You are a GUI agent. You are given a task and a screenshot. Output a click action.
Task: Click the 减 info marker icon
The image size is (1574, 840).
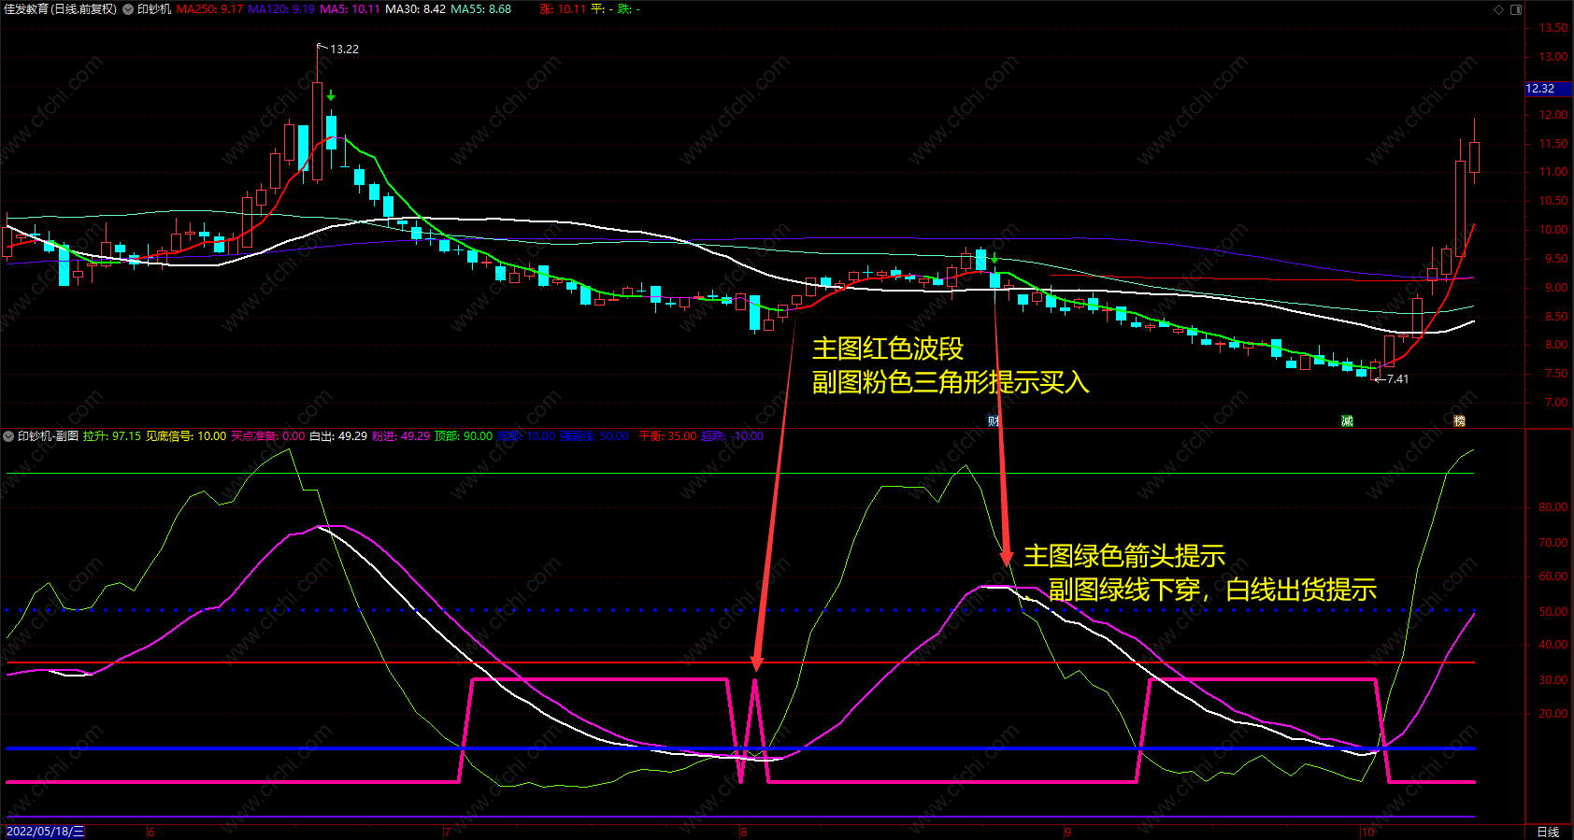tap(1347, 421)
